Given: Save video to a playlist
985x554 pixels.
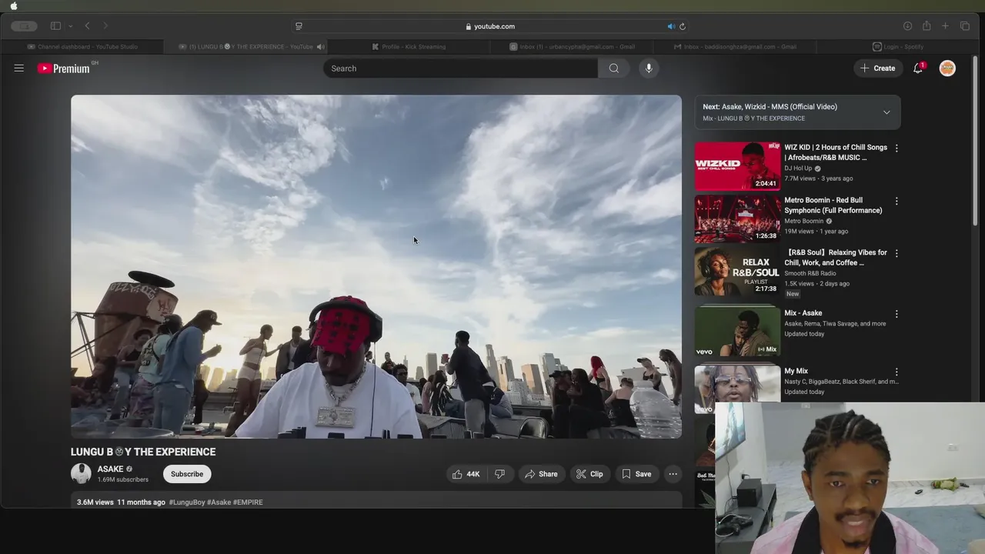Looking at the screenshot, I should pos(636,474).
